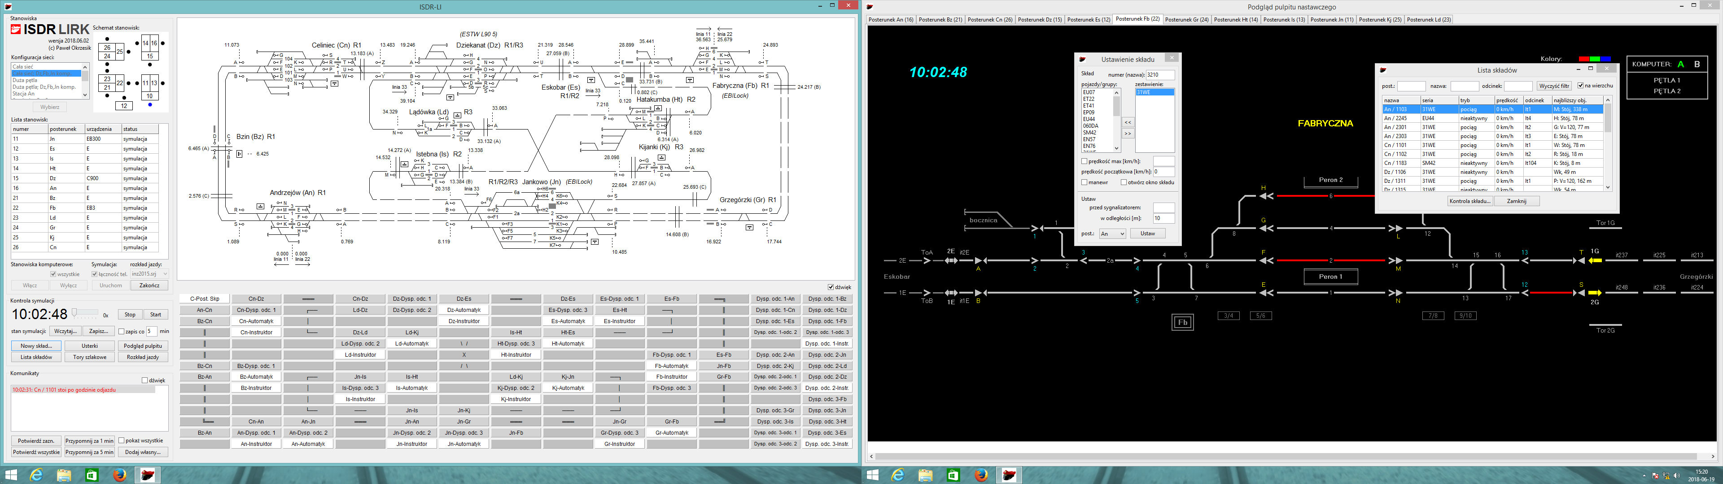Toggle dźwięk checkbox in Komunikaty panel
Image resolution: width=1723 pixels, height=484 pixels.
pyautogui.click(x=144, y=380)
